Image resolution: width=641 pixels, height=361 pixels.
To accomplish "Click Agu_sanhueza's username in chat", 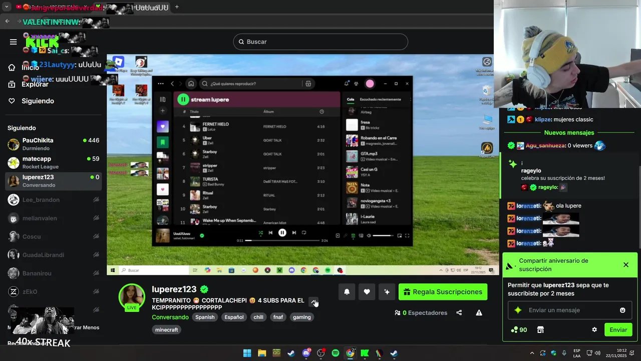I will 545,145.
